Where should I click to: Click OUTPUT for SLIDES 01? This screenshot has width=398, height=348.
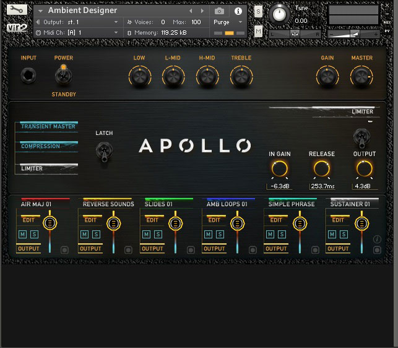152,248
